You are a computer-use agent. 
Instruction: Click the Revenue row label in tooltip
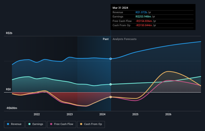[118, 12]
